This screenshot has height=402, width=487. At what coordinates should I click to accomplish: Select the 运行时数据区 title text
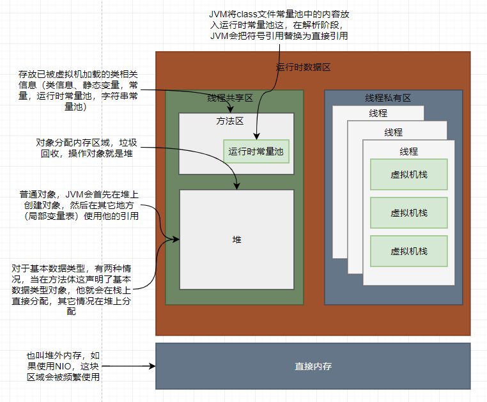pyautogui.click(x=303, y=67)
